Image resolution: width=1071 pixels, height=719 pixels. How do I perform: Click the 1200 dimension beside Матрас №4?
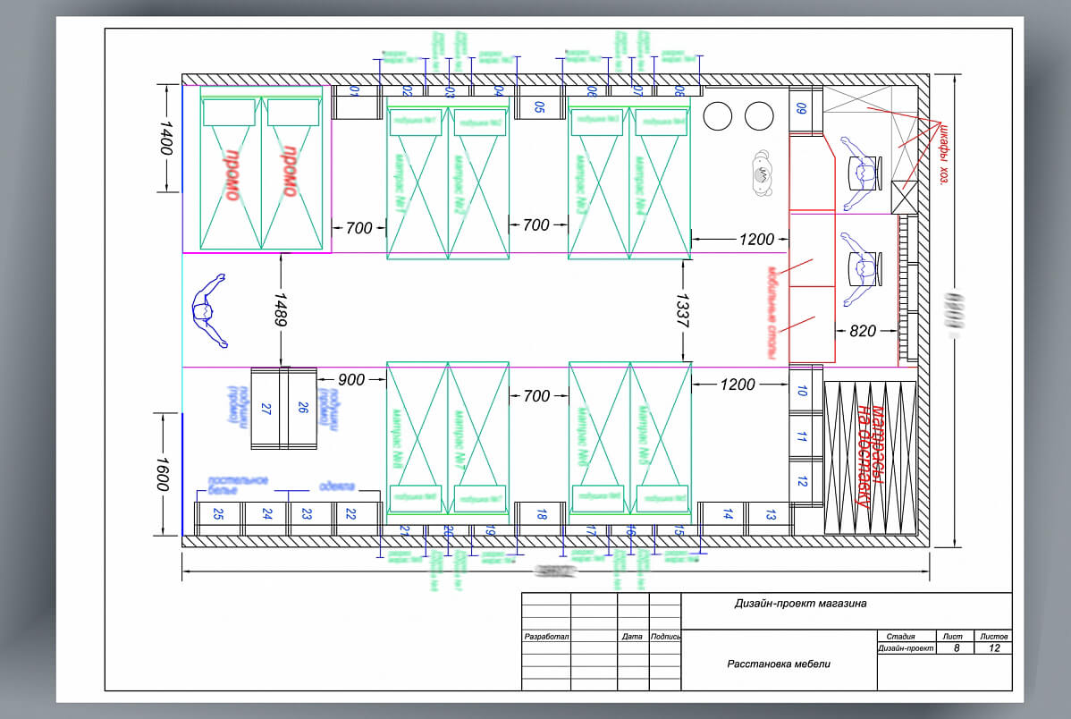pyautogui.click(x=757, y=239)
